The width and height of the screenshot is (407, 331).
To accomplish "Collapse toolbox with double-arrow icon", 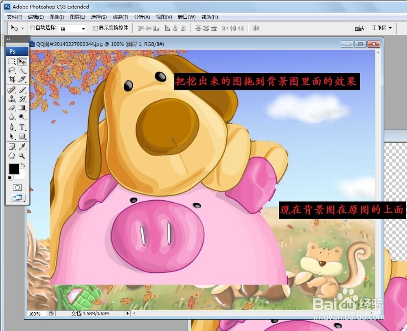I will click(8, 39).
